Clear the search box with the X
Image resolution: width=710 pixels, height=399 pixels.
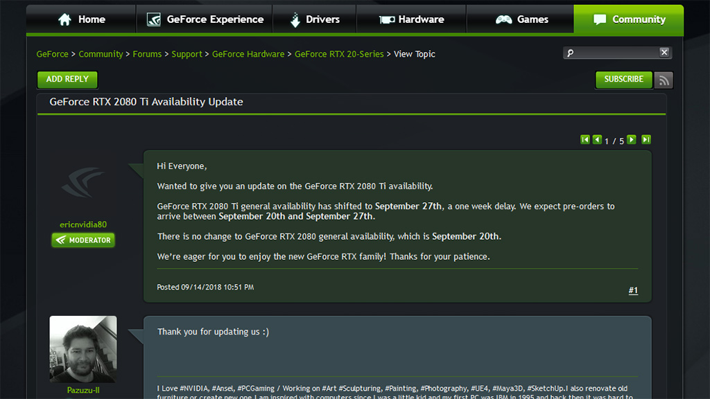tap(664, 53)
